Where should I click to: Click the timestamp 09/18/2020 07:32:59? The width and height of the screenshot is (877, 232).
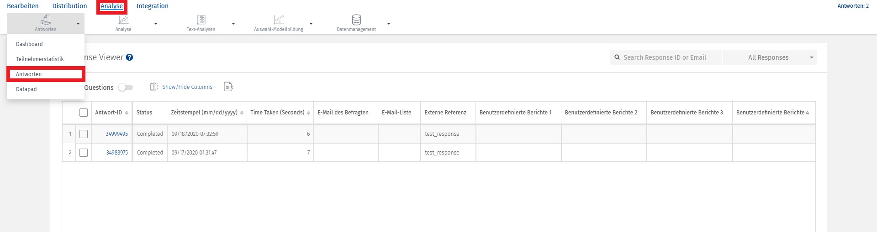coord(195,134)
